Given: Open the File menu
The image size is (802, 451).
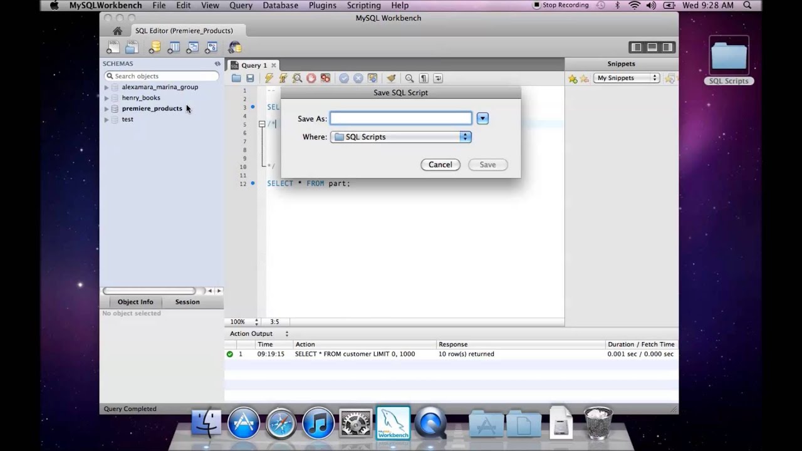Looking at the screenshot, I should point(159,5).
